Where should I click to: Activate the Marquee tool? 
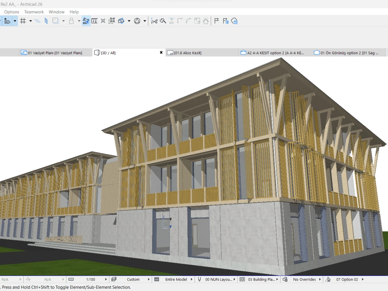point(55,21)
